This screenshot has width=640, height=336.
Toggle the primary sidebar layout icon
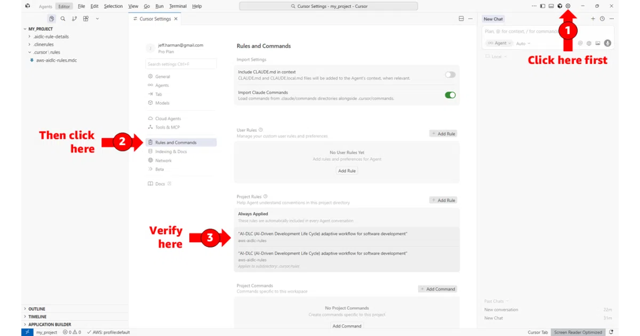click(542, 6)
